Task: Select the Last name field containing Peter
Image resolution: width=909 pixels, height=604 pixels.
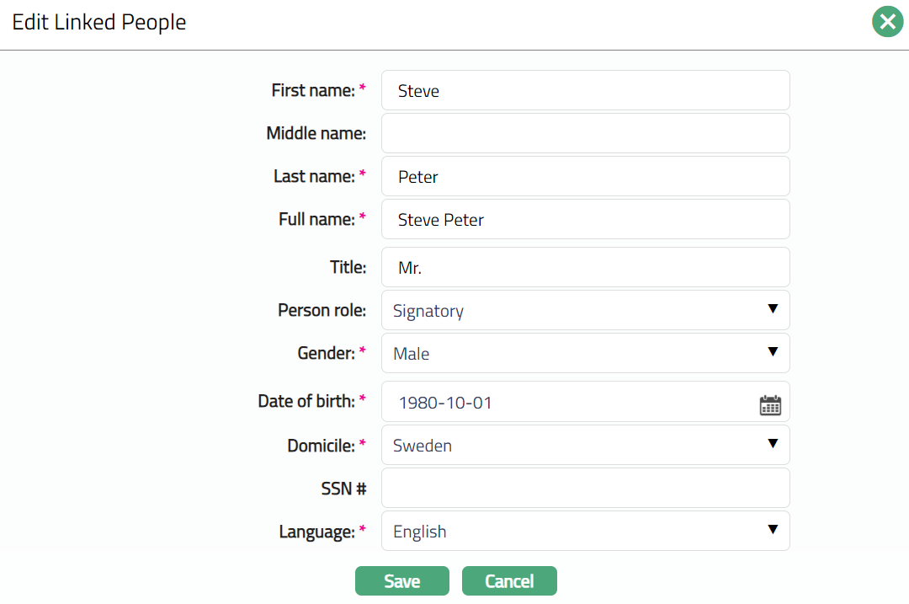Action: (585, 176)
